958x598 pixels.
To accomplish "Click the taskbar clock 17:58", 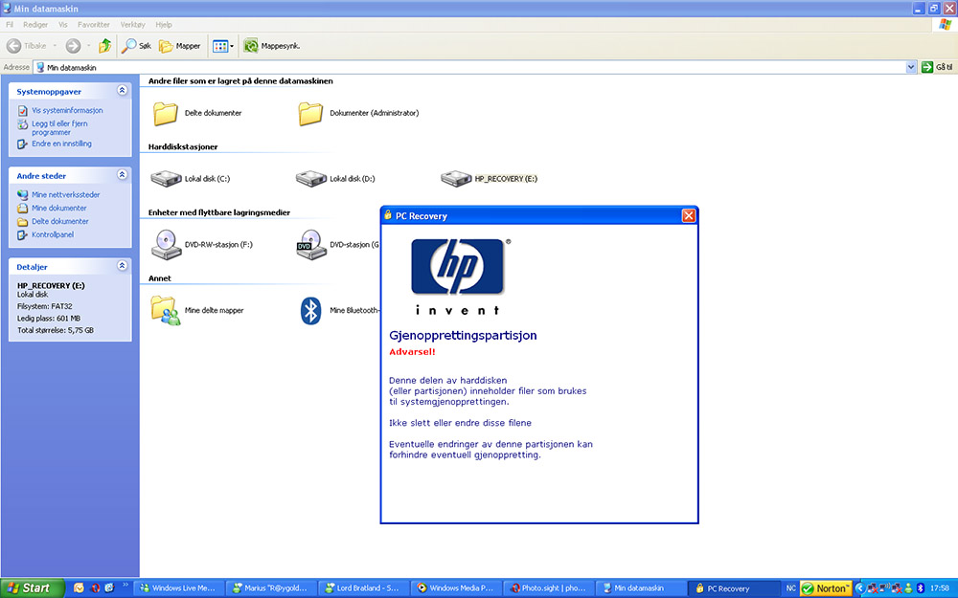I will (939, 588).
